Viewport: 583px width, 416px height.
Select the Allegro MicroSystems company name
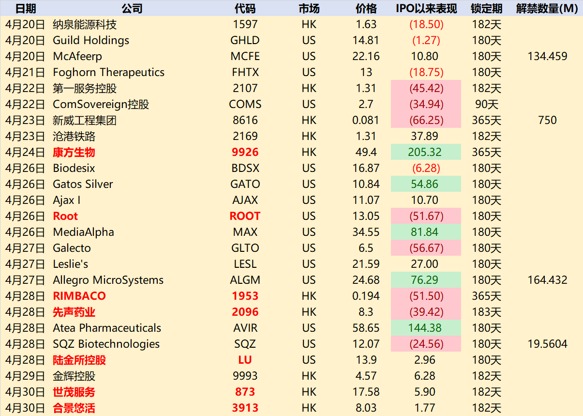[108, 280]
